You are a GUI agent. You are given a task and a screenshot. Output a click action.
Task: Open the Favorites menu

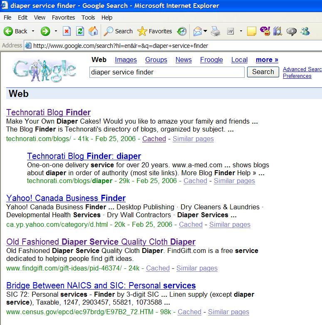coord(63,17)
